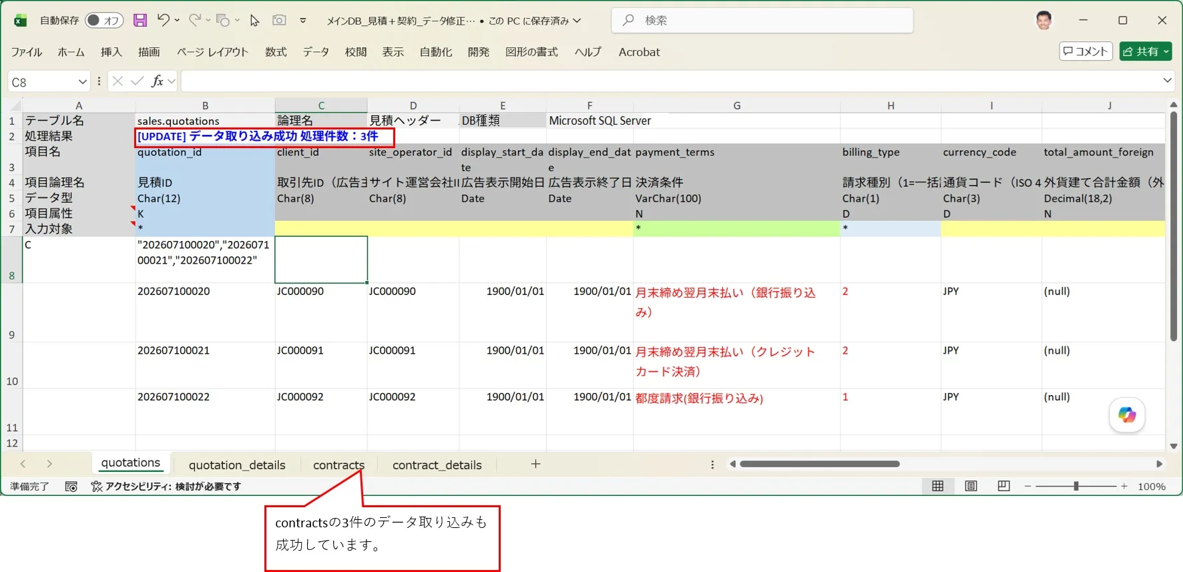
Task: Add a new sheet with plus icon
Action: (x=535, y=464)
